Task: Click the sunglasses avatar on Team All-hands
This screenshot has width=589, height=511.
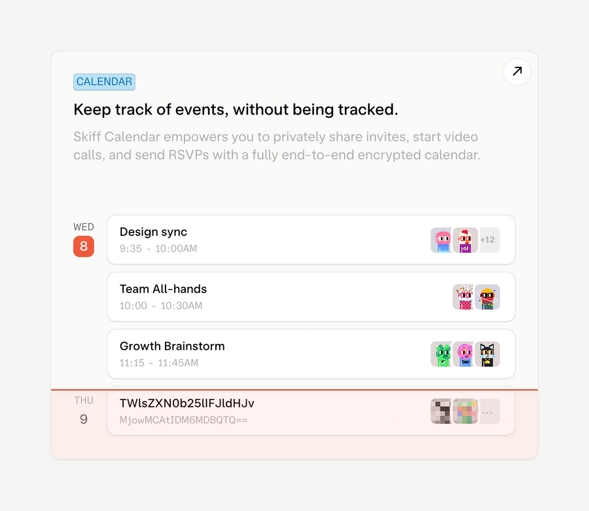Action: [x=488, y=297]
